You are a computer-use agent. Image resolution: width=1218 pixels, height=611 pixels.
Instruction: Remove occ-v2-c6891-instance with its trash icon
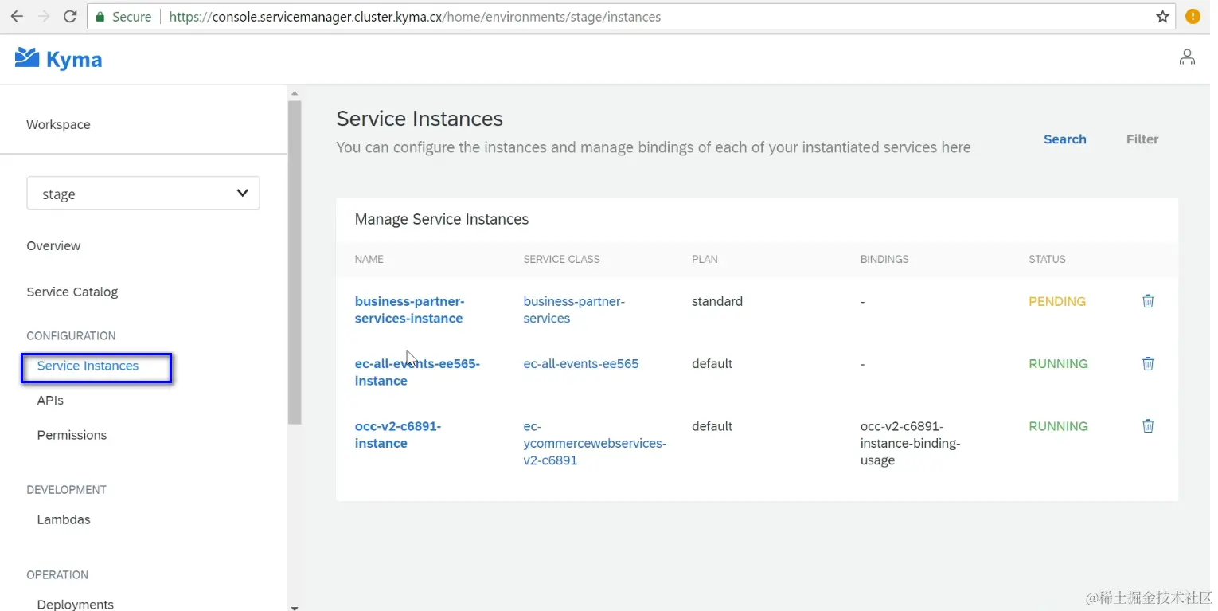[x=1148, y=425]
